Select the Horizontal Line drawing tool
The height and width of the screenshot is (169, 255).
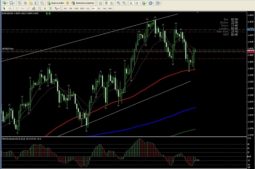22,9
